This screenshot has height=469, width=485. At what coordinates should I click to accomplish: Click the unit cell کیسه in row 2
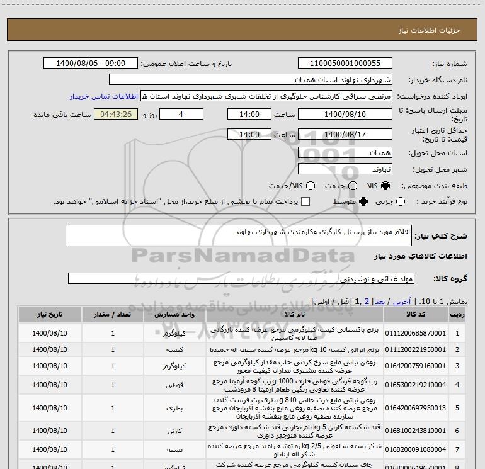(x=174, y=349)
